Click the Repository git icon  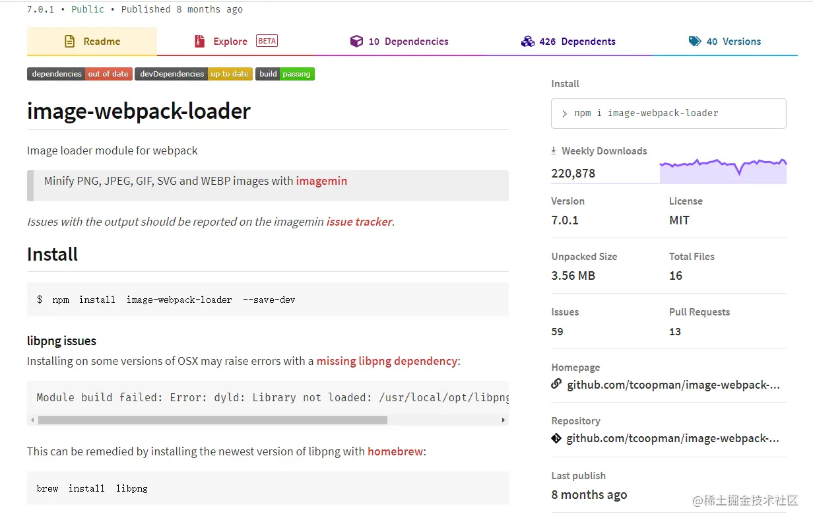556,438
